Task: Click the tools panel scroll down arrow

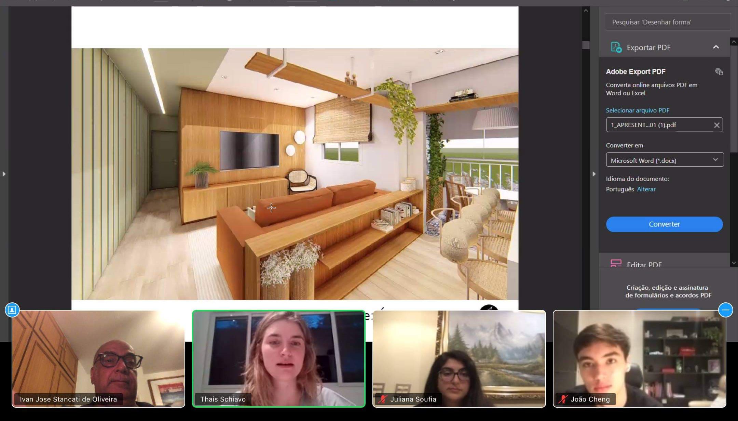Action: point(734,263)
